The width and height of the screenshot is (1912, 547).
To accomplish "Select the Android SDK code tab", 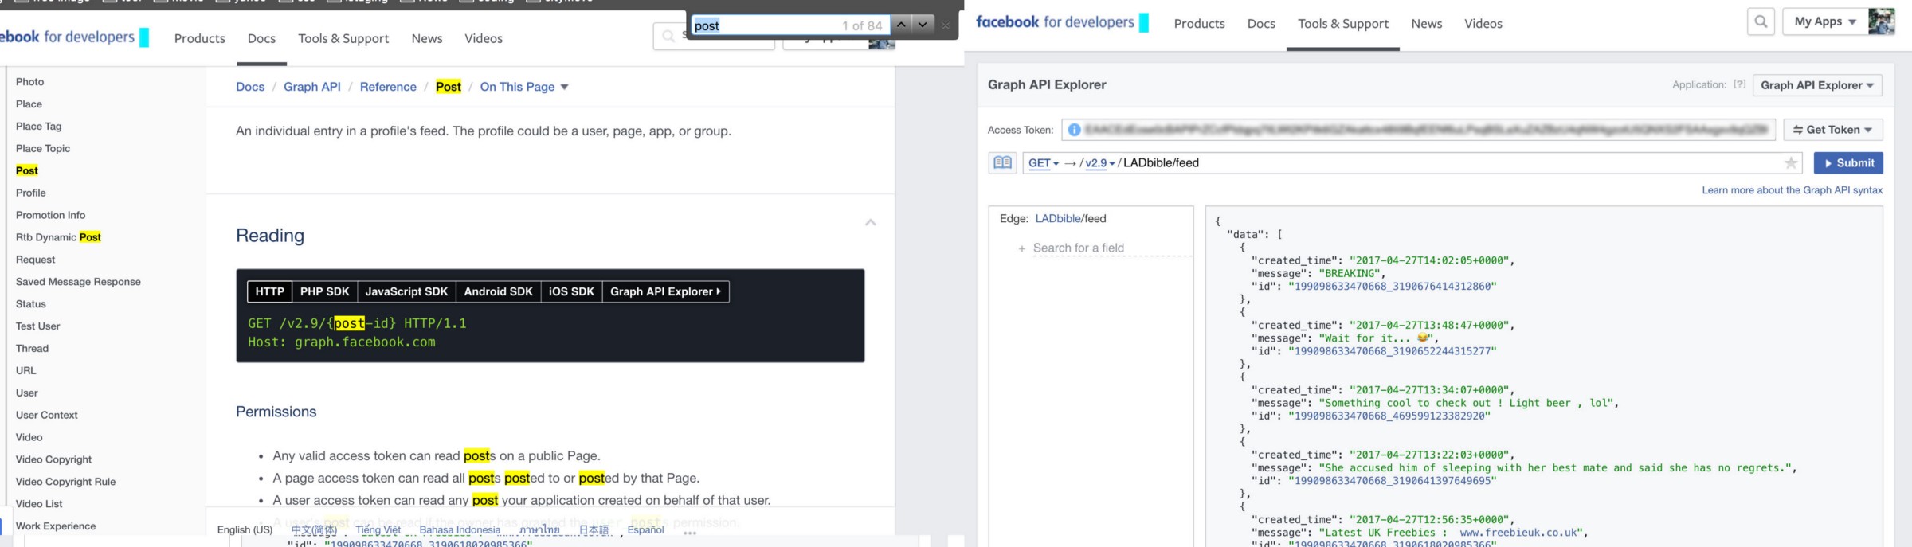I will point(499,291).
